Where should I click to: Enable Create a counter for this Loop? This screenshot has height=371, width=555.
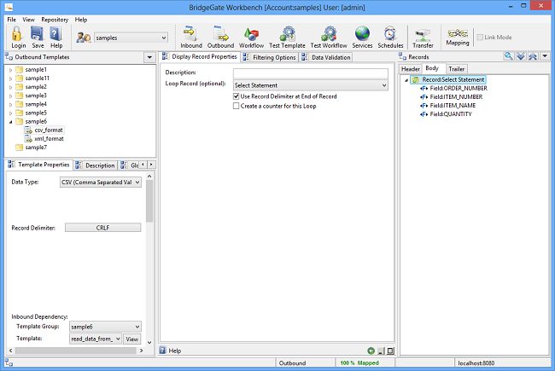pyautogui.click(x=236, y=106)
